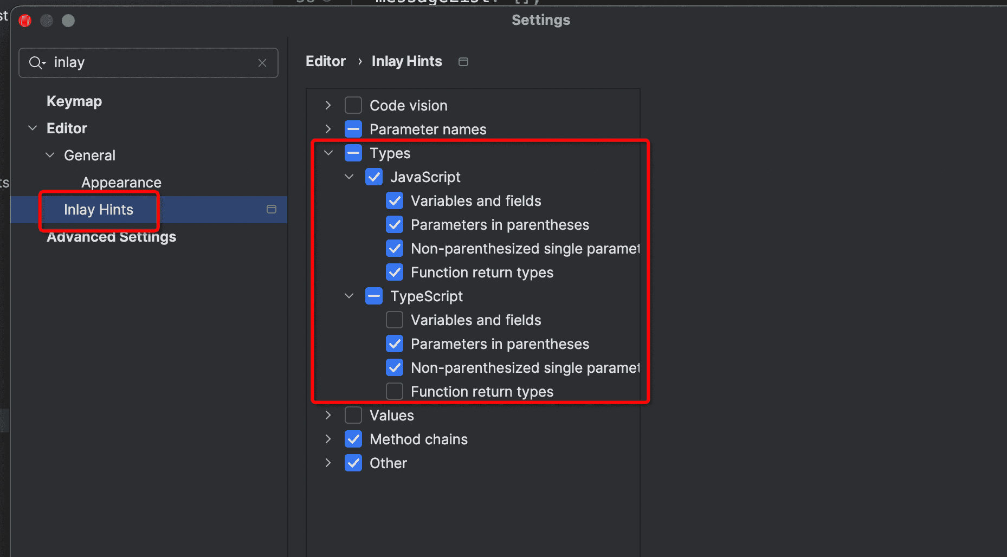Image resolution: width=1007 pixels, height=557 pixels.
Task: Open the Advanced Settings page
Action: point(111,237)
